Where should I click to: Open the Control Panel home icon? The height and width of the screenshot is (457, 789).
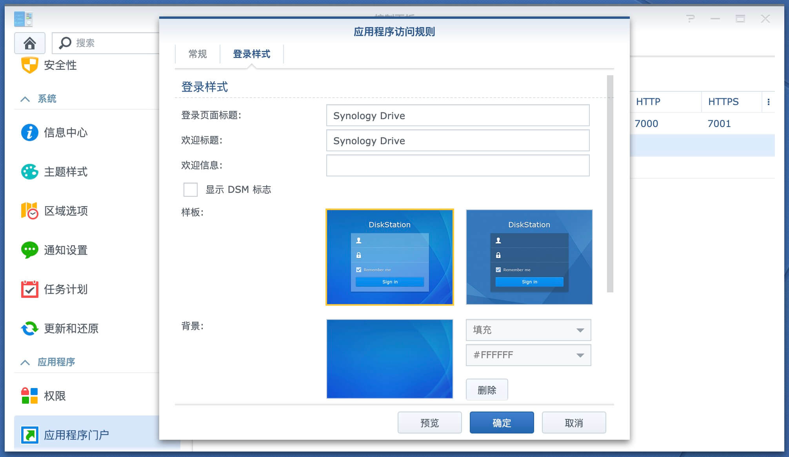(x=30, y=43)
